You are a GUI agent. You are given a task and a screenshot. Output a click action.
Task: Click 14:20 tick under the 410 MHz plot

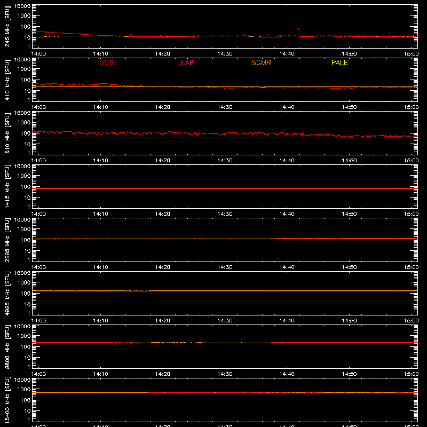click(x=163, y=107)
